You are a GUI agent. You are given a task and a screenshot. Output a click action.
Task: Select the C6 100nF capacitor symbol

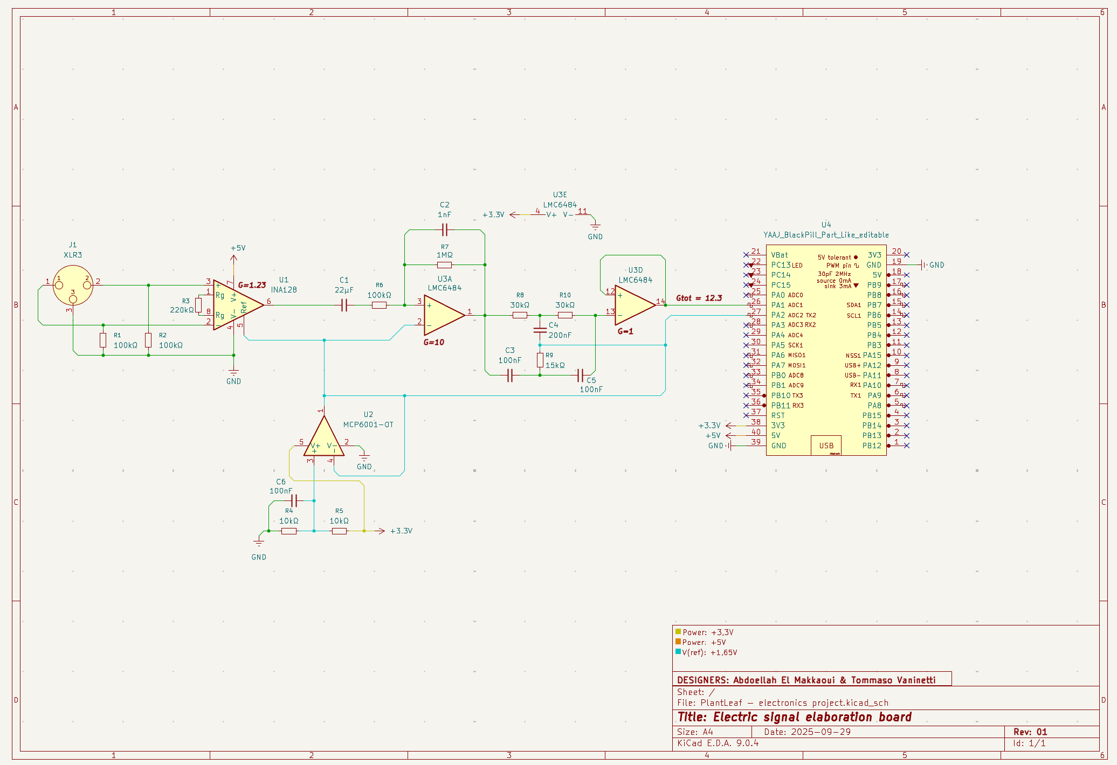click(294, 501)
